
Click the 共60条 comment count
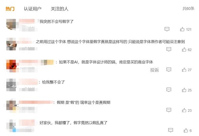pos(188,9)
